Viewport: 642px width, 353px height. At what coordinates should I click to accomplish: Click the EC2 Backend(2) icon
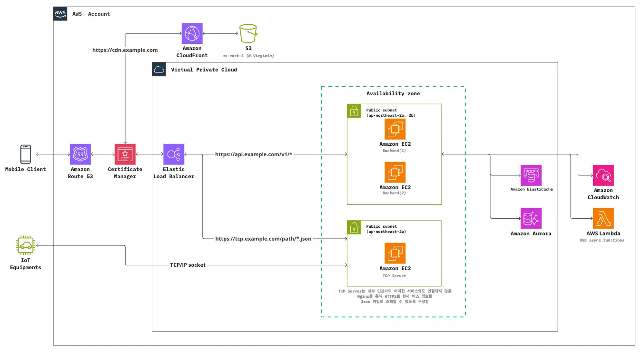pos(395,172)
